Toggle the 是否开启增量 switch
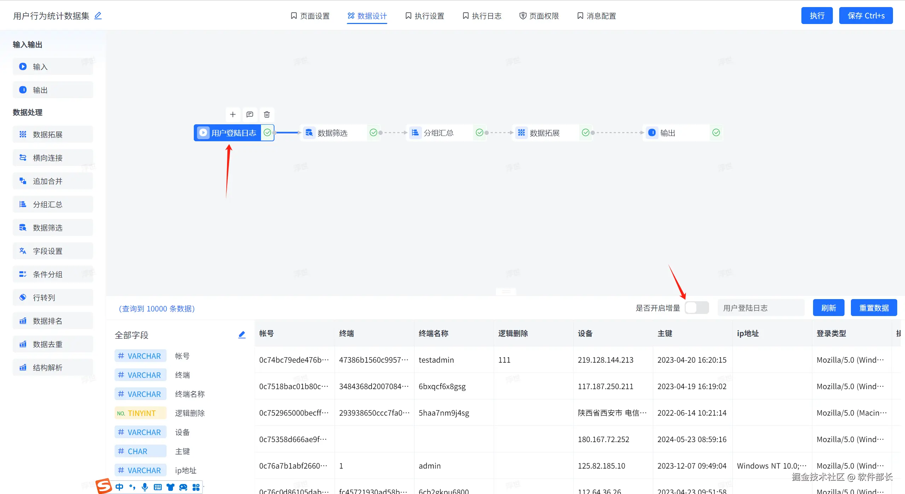Viewport: 905px width, 494px height. 697,308
